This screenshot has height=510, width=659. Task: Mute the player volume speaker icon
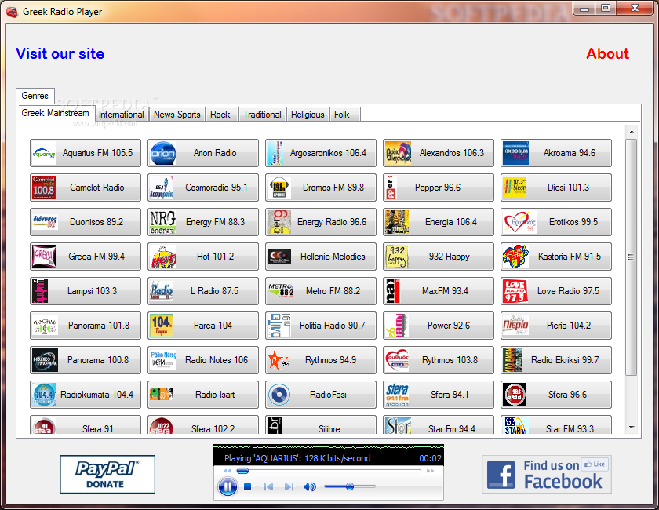pos(310,487)
